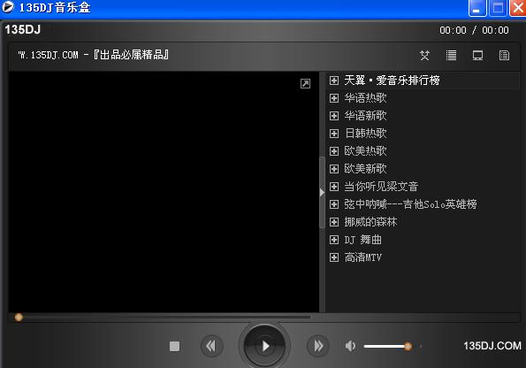Select the DJ 舞曲 playlist entry
Image resolution: width=526 pixels, height=368 pixels.
(x=363, y=240)
